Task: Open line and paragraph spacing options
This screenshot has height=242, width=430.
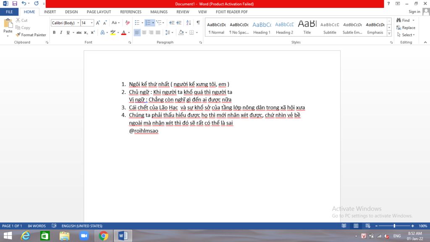Action: tap(169, 32)
